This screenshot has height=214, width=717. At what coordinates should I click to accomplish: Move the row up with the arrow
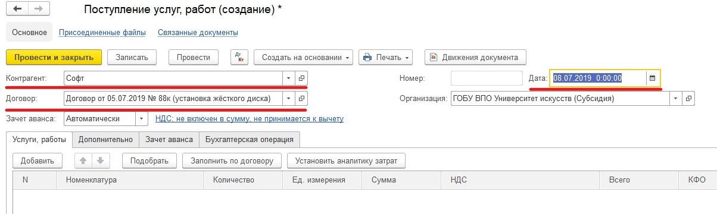83,160
